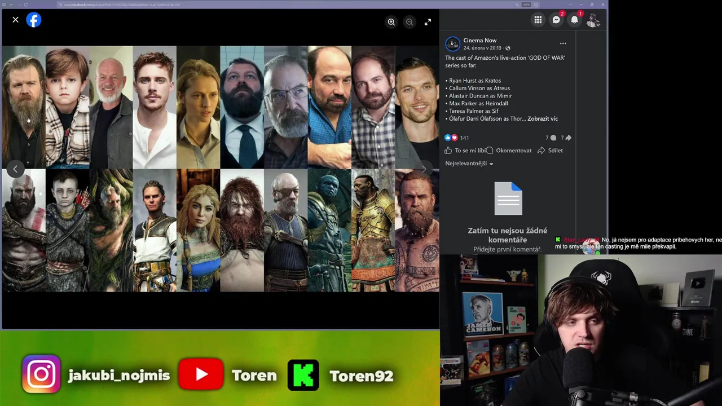Screen dimensions: 722x406
Task: Click the empty comments document icon
Action: pyautogui.click(x=508, y=198)
